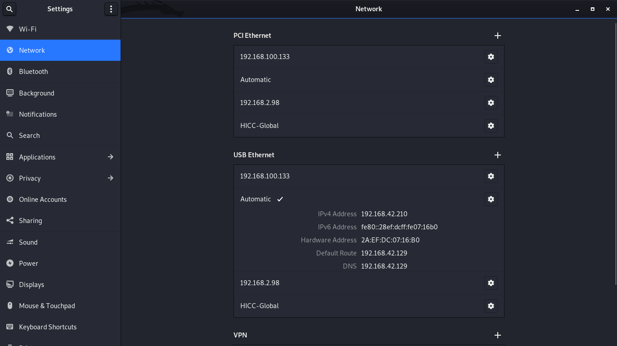Click the USB Ethernet section heading
The width and height of the screenshot is (617, 346).
coord(254,155)
